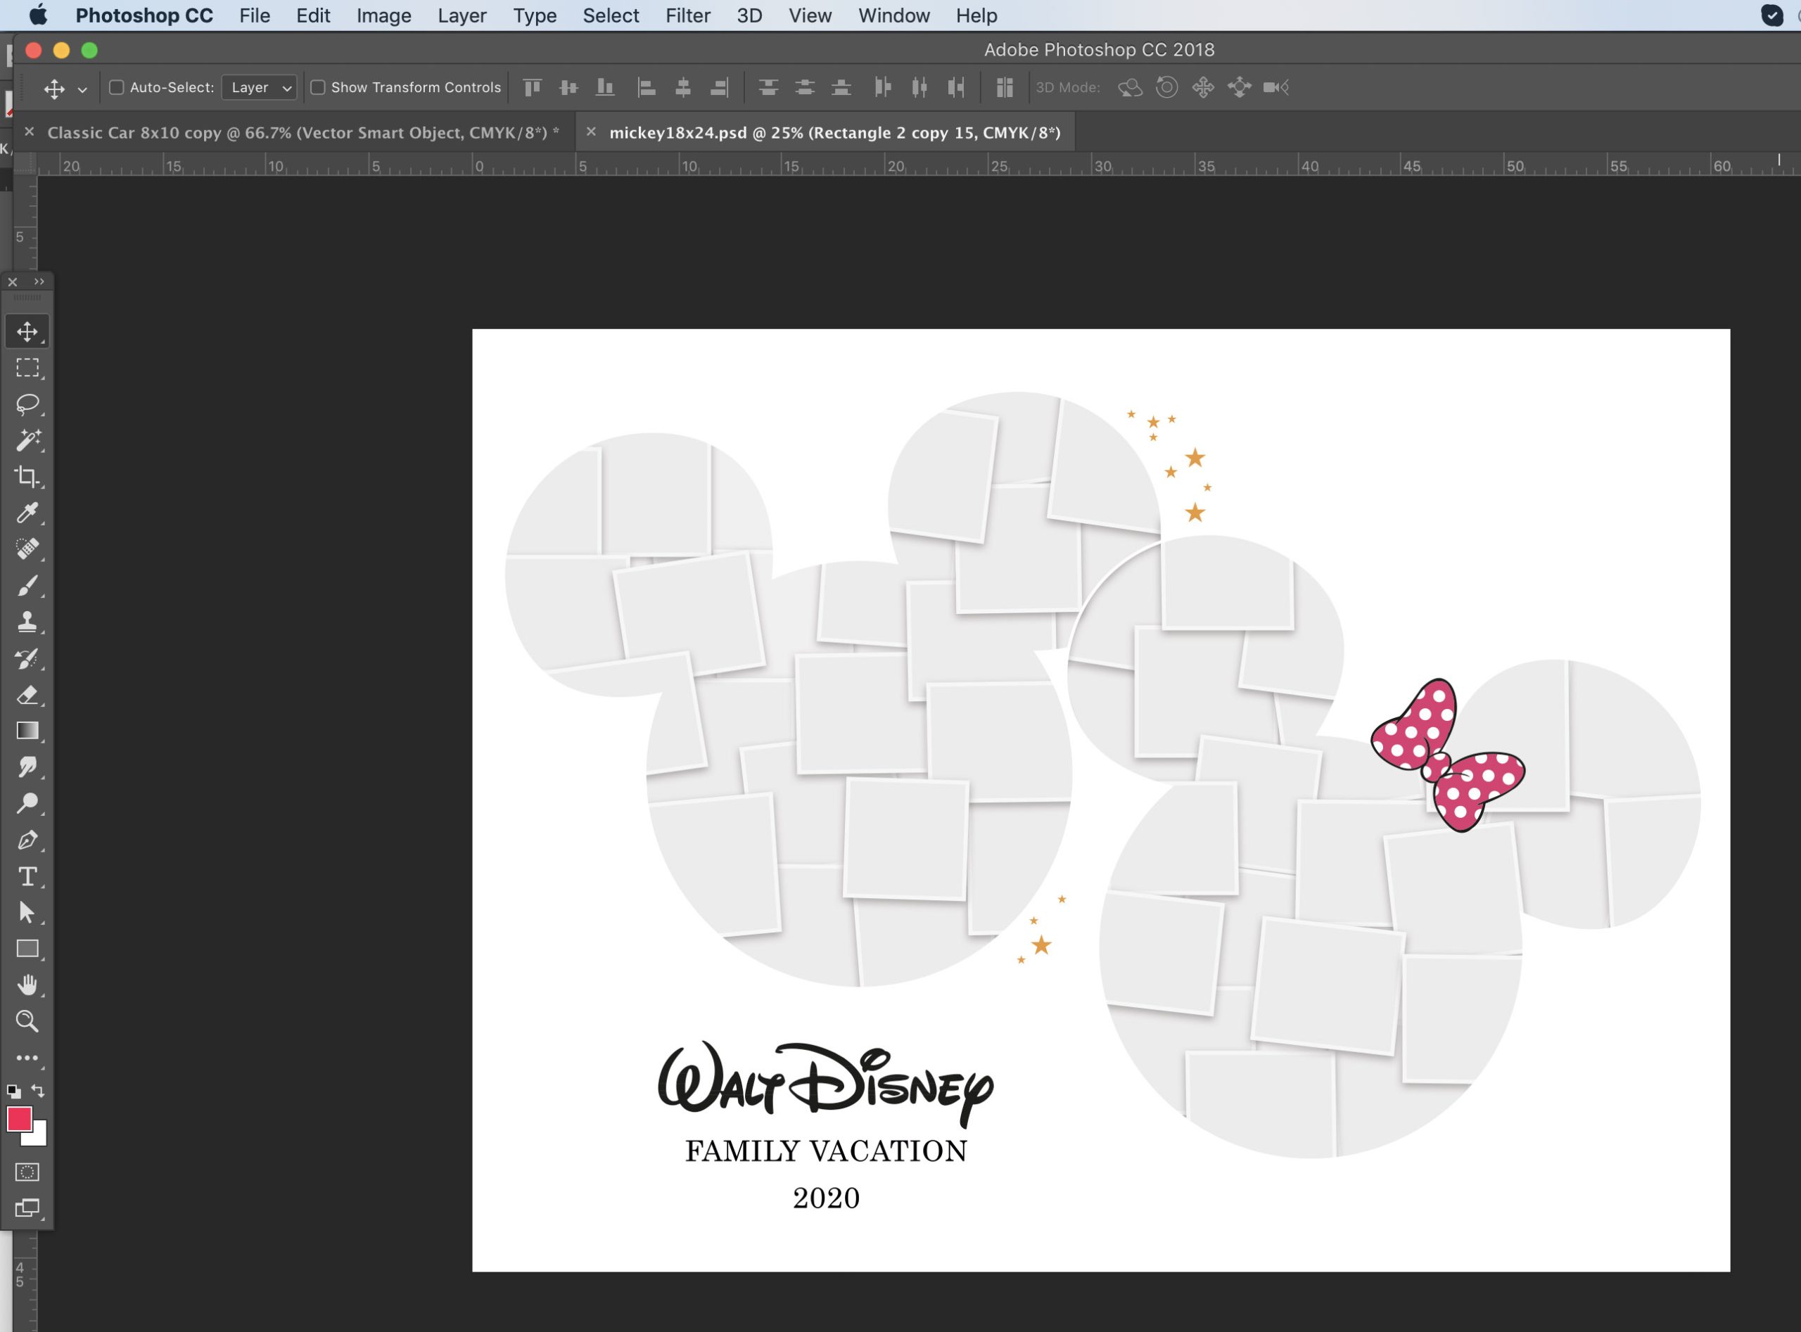Image resolution: width=1801 pixels, height=1332 pixels.
Task: Open the Photoshop CC application menu
Action: (144, 15)
